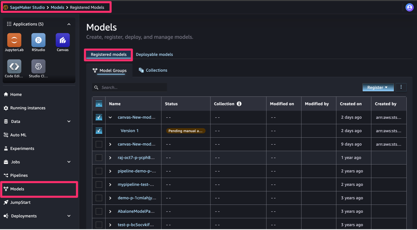Open the Register dropdown button
Image resolution: width=417 pixels, height=230 pixels.
click(x=378, y=87)
